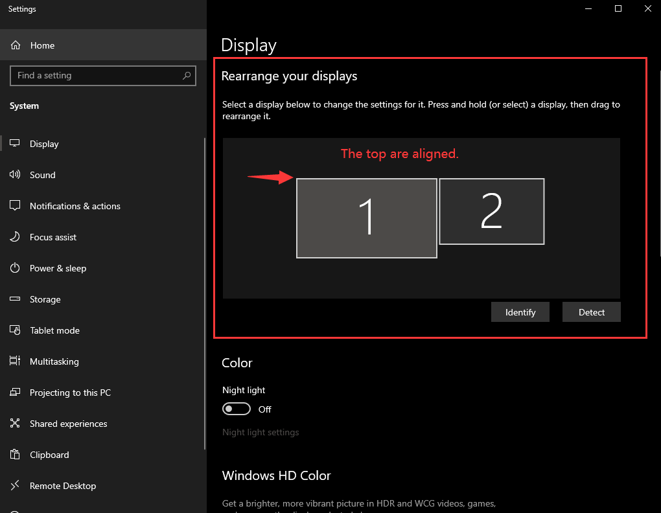661x513 pixels.
Task: Click the Find a setting search box
Action: pos(102,76)
